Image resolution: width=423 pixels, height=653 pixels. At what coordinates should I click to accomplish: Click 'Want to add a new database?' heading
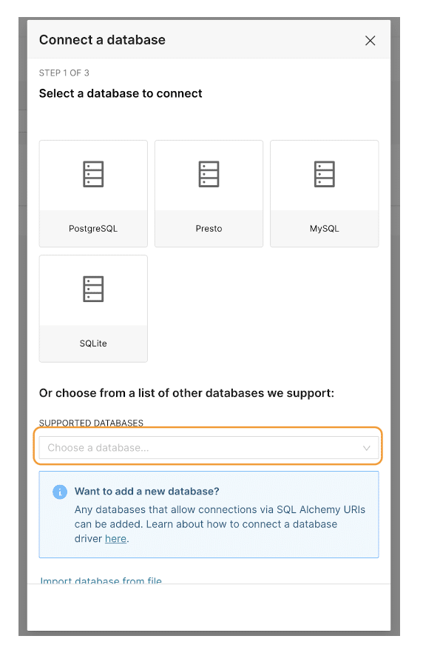(x=147, y=492)
